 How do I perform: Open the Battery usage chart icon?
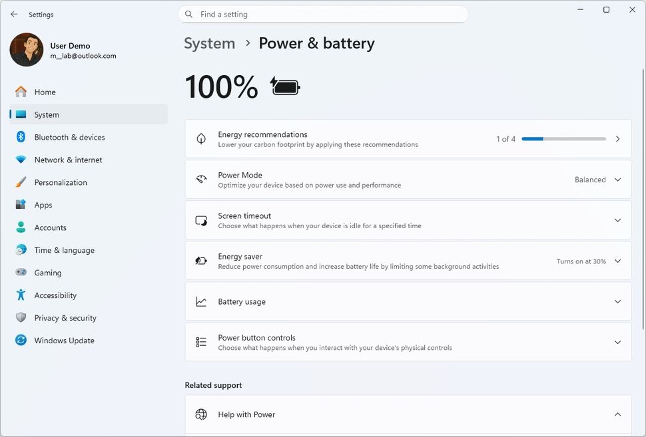point(201,301)
